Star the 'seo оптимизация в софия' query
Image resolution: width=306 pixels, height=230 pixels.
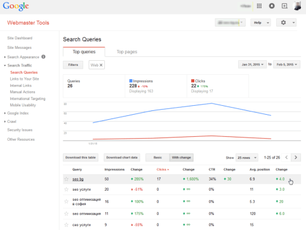[x=67, y=201]
